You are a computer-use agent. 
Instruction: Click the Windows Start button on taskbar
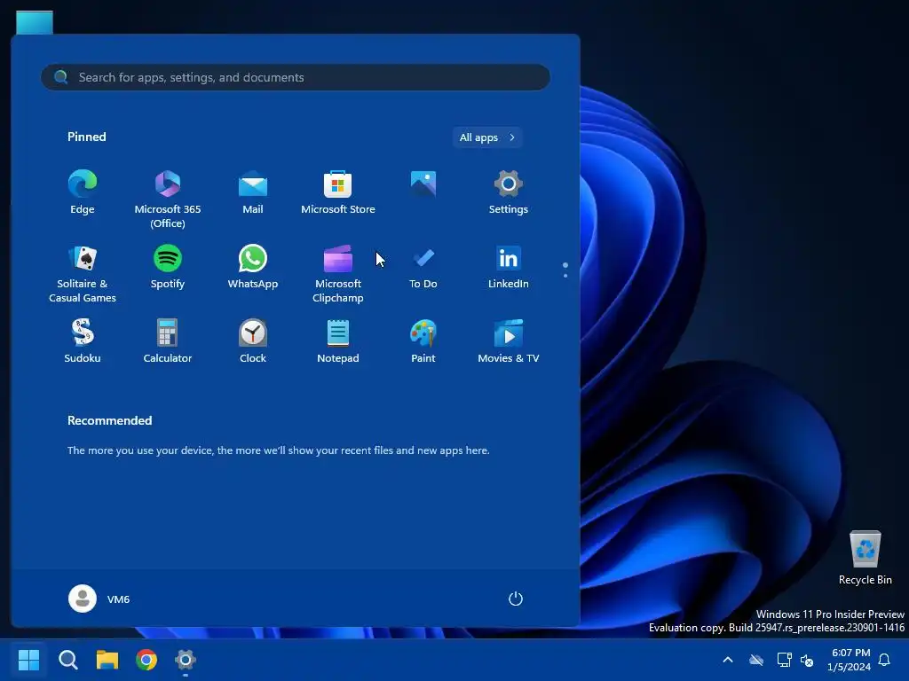click(x=28, y=660)
